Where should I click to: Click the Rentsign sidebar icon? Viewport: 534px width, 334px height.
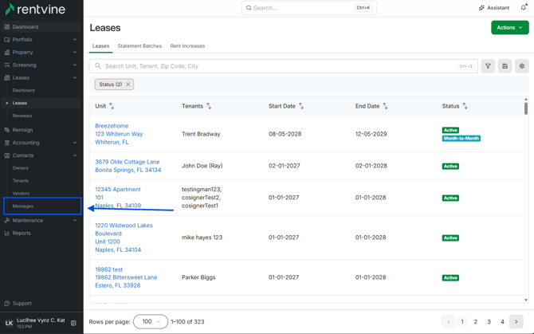click(x=7, y=130)
